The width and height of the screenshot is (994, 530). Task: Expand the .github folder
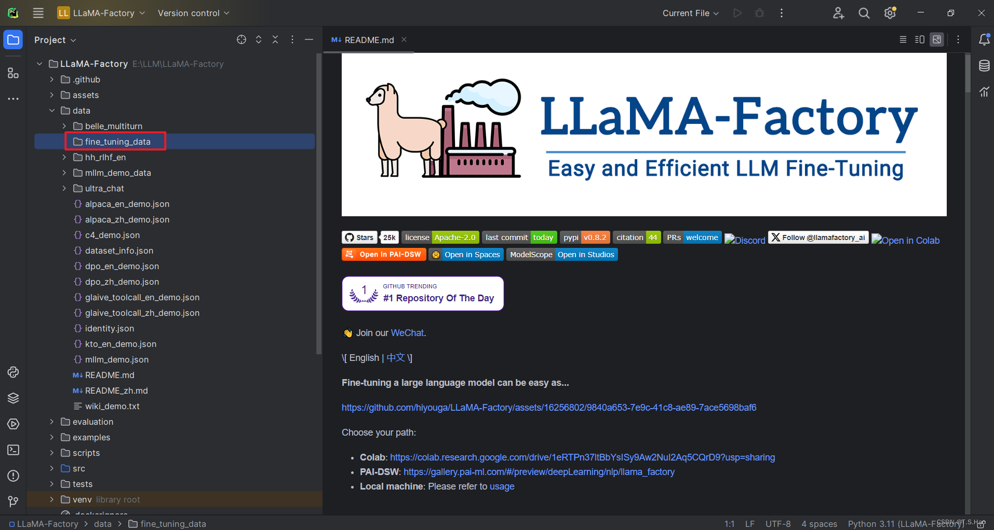coord(52,79)
